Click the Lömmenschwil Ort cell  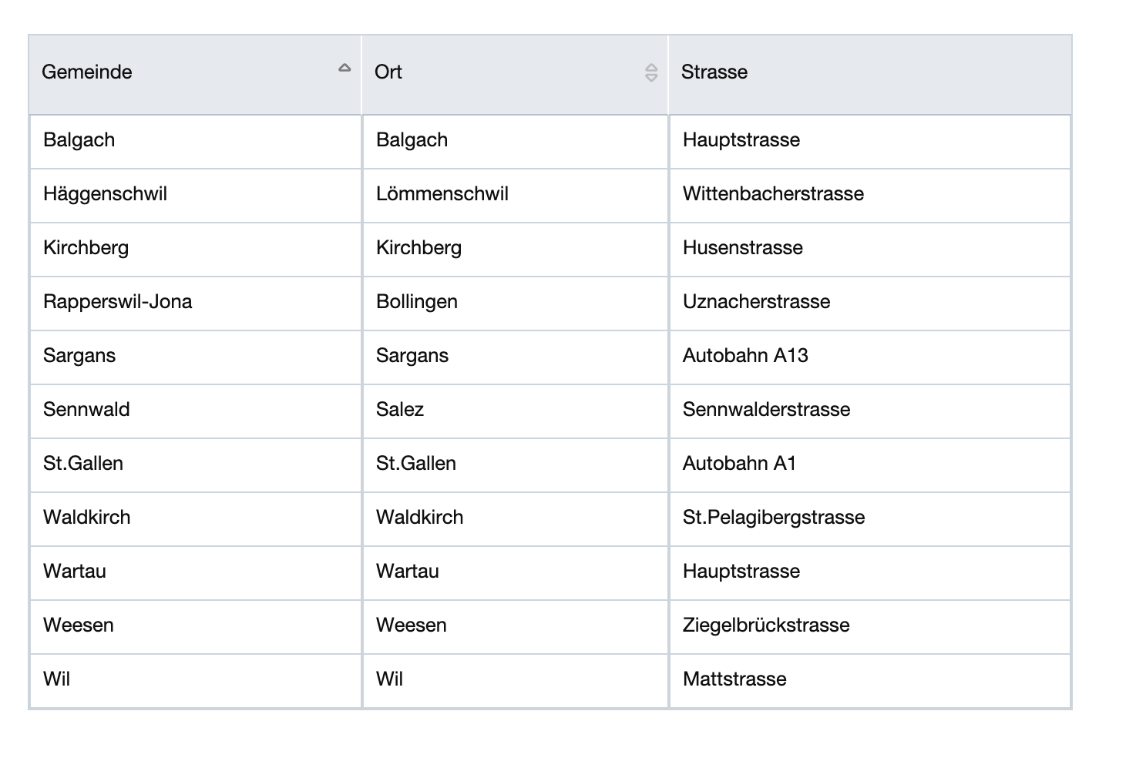442,194
